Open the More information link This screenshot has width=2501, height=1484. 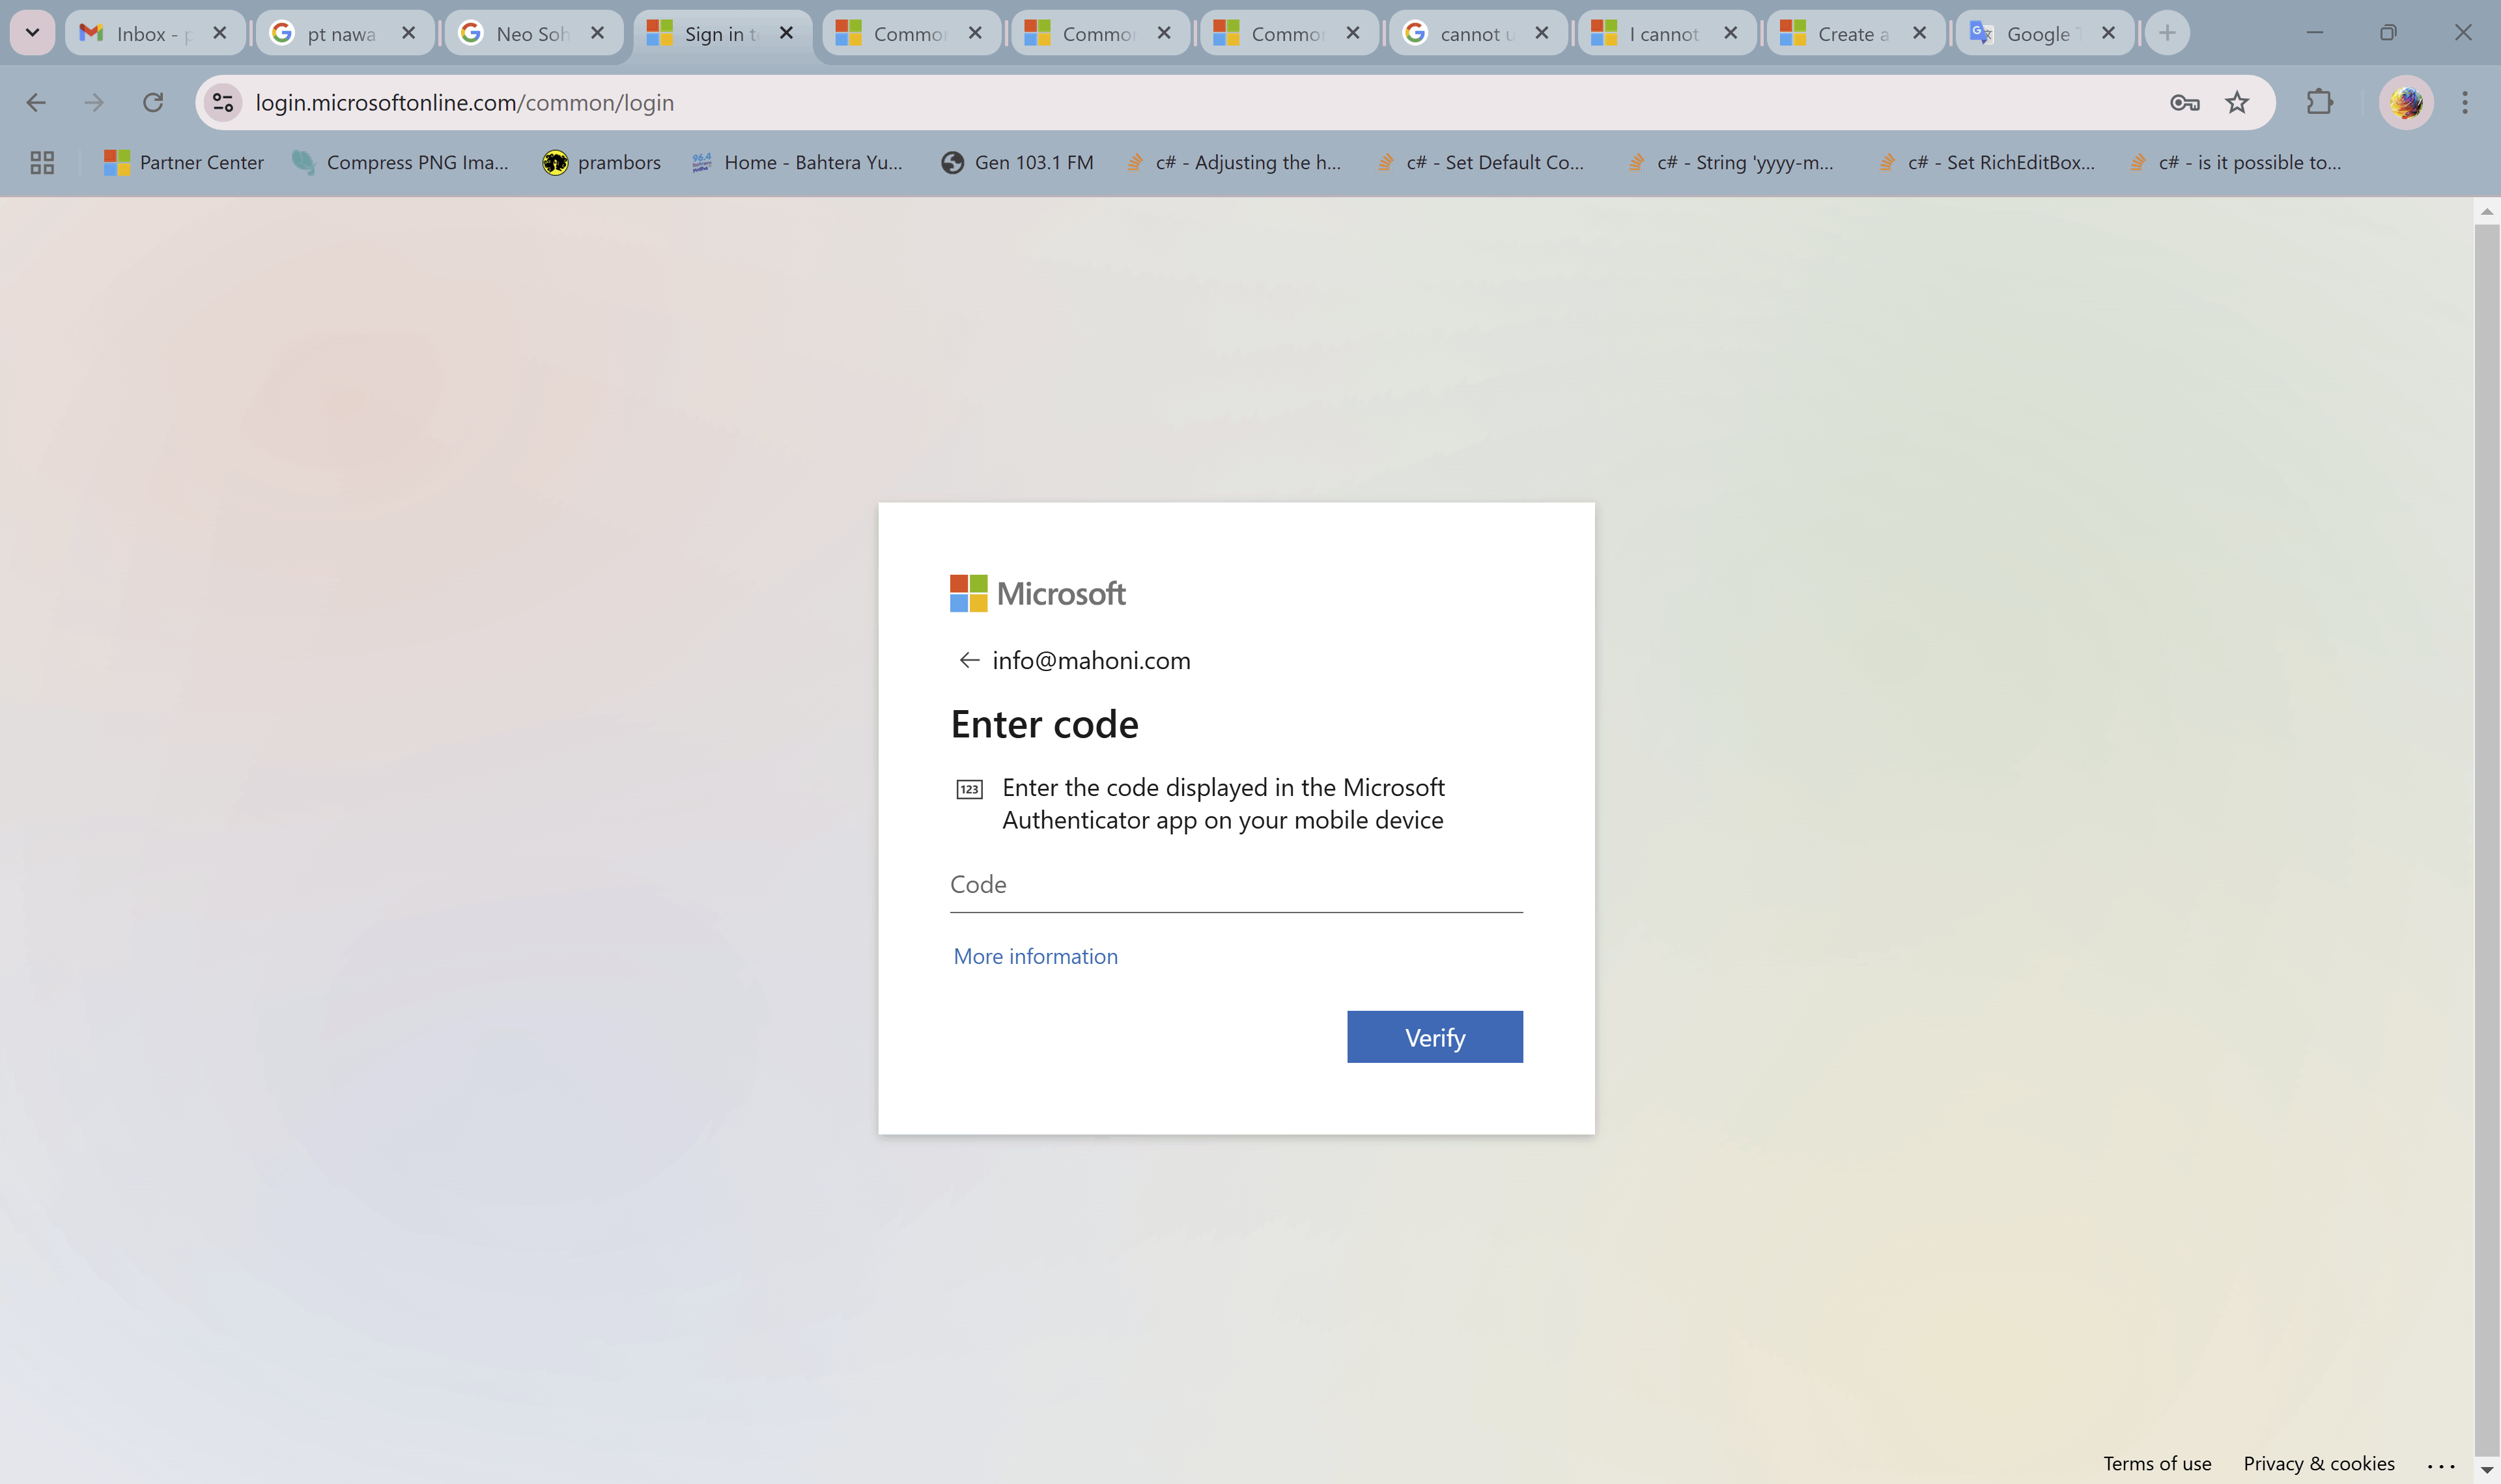[x=1036, y=956]
